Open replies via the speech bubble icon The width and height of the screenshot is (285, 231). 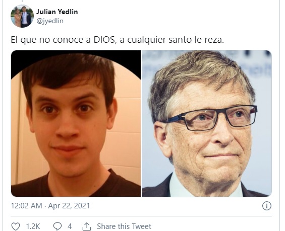[x=58, y=226]
